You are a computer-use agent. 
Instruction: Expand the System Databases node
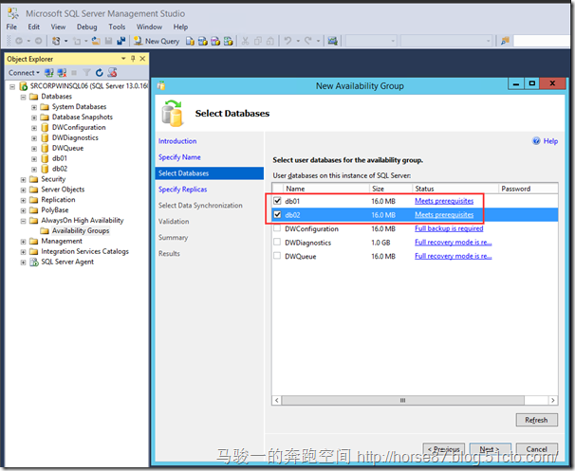coord(34,107)
